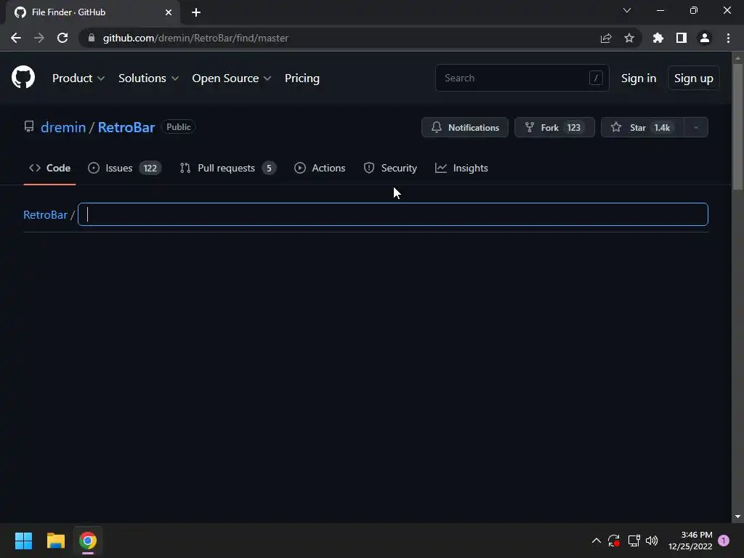This screenshot has height=558, width=744.
Task: Click the address bar URL
Action: [195, 38]
